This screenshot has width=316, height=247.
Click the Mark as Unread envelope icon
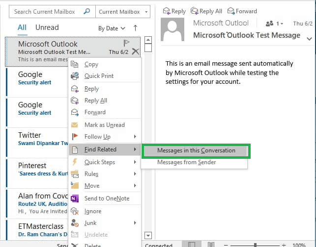point(74,125)
